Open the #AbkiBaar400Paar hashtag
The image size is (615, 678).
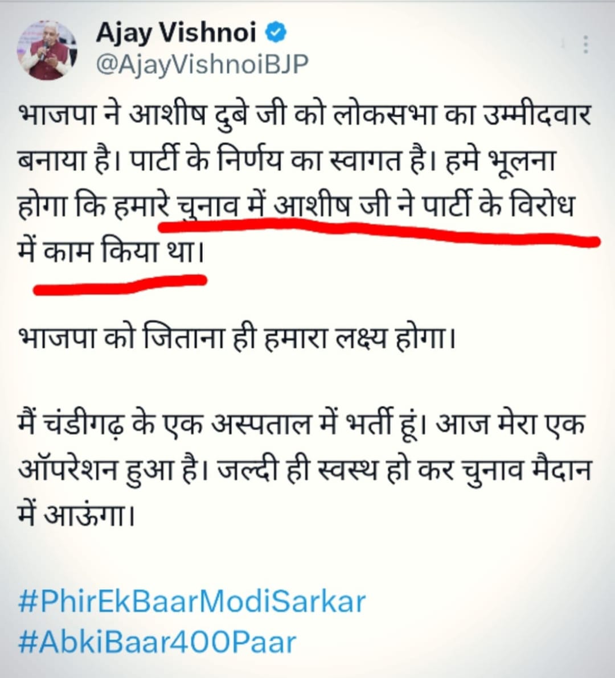(x=157, y=642)
